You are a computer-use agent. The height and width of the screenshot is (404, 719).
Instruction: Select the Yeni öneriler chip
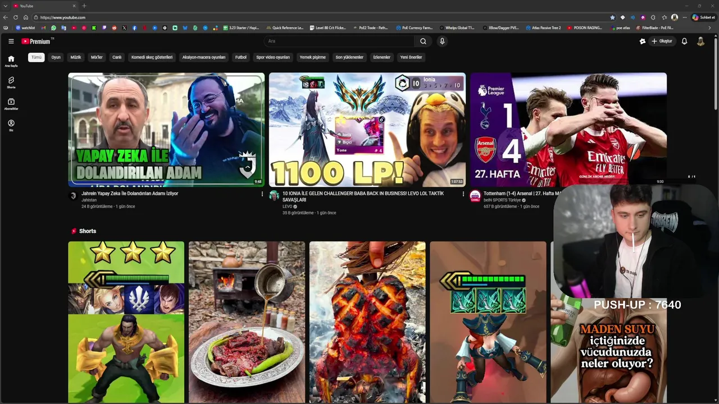click(411, 57)
